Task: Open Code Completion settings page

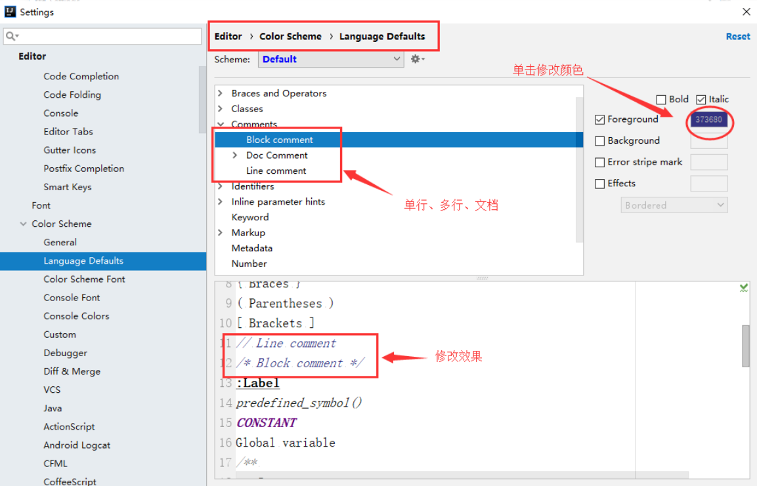Action: tap(81, 76)
